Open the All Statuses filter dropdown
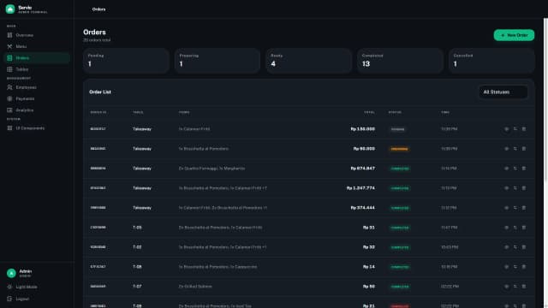Image resolution: width=548 pixels, height=308 pixels. click(x=503, y=92)
